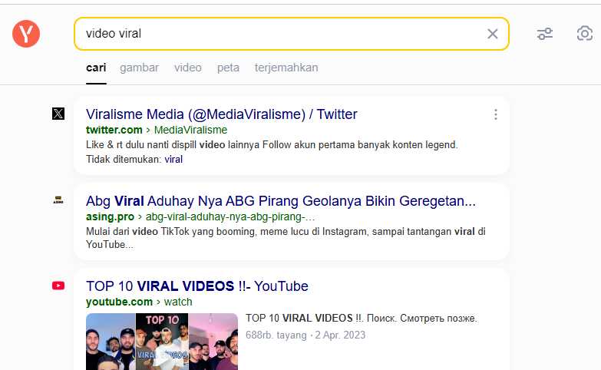Click the asing.pro domain link
The image size is (601, 370).
(x=110, y=216)
